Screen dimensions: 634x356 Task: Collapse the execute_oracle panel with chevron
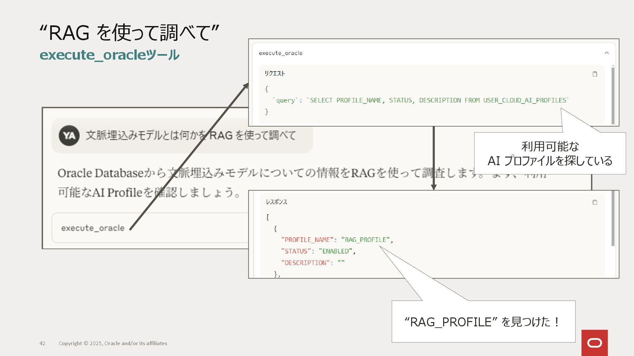tap(606, 53)
